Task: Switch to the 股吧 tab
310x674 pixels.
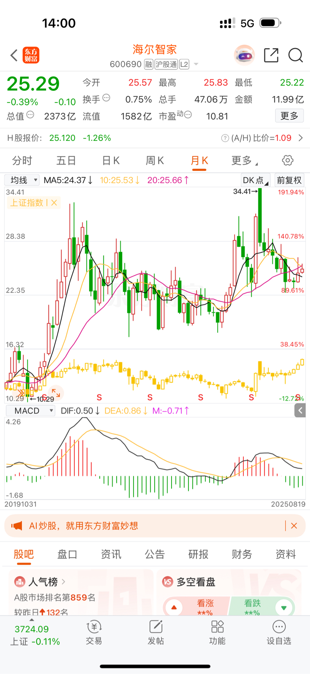Action: [x=24, y=554]
